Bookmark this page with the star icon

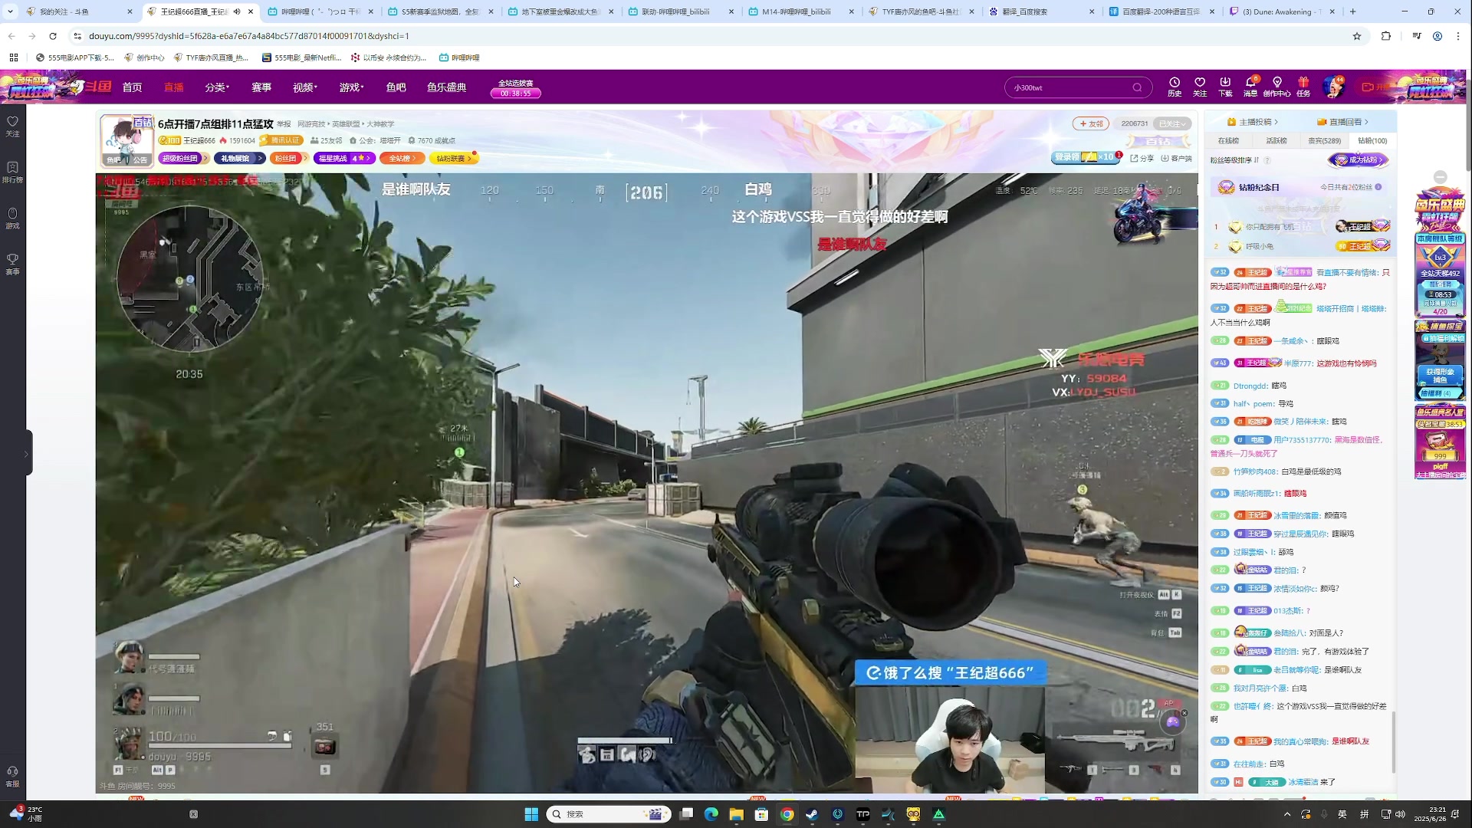[x=1357, y=36]
